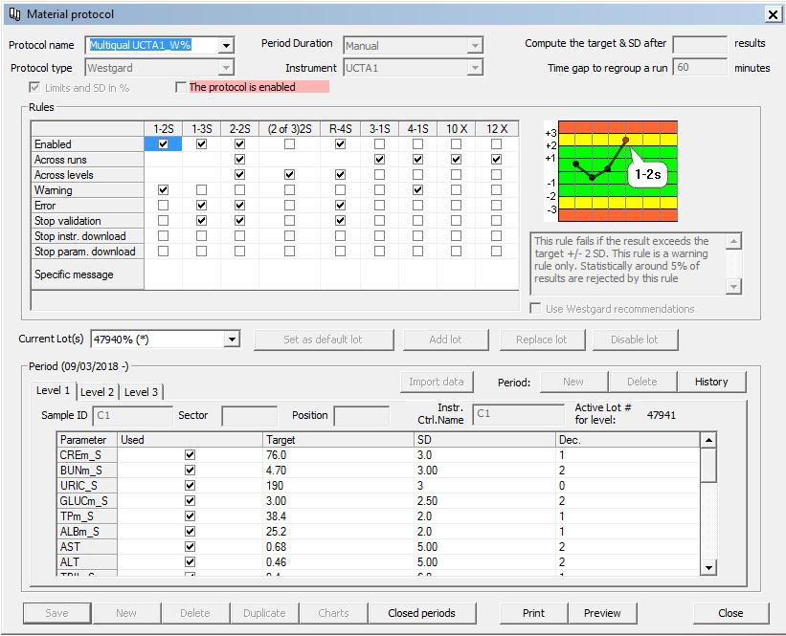Screen dimensions: 786x636
Task: Click Set as default lot button
Action: pyautogui.click(x=324, y=340)
